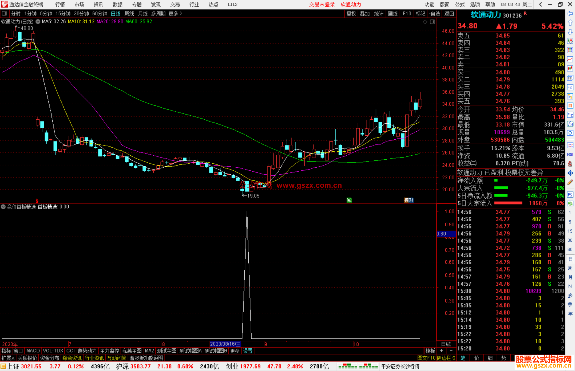Toggle the 侧边栏 sidebar collapse button
Image resolution: width=575 pixels, height=371 pixels.
pos(446,358)
